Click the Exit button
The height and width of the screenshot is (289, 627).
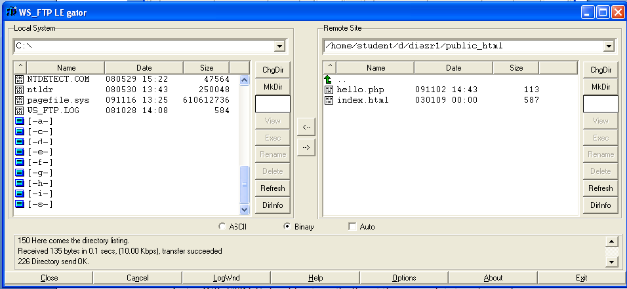pyautogui.click(x=581, y=278)
